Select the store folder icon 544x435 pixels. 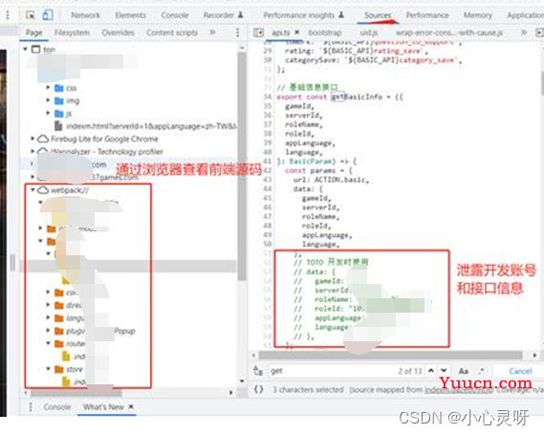point(59,369)
